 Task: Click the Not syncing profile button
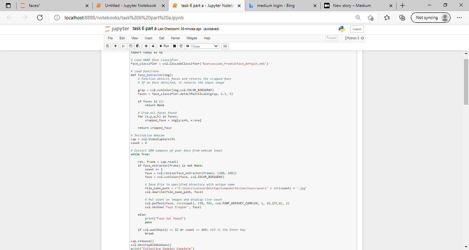point(431,18)
